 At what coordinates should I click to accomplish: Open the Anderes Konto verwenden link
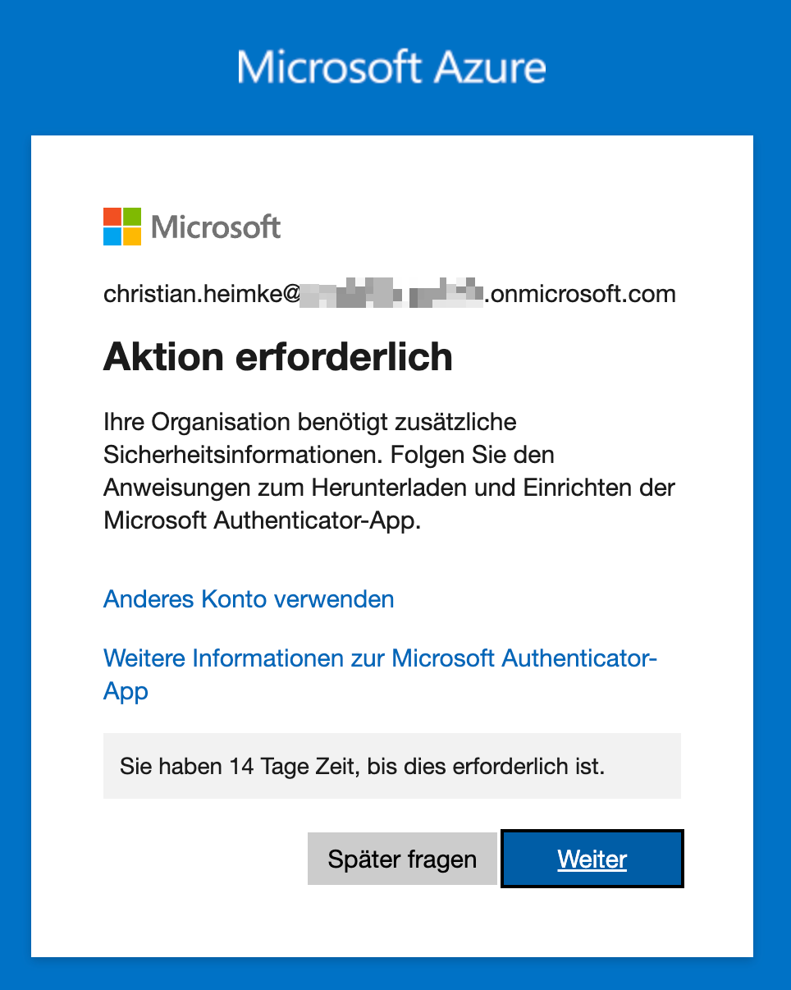point(249,599)
